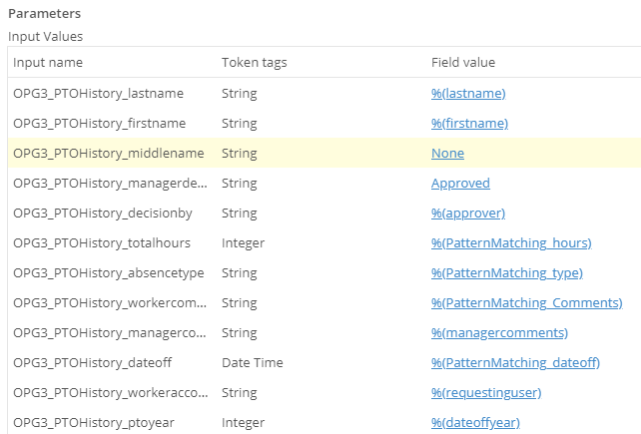Open the %(PatternMatching_Comments) value link

(x=526, y=303)
